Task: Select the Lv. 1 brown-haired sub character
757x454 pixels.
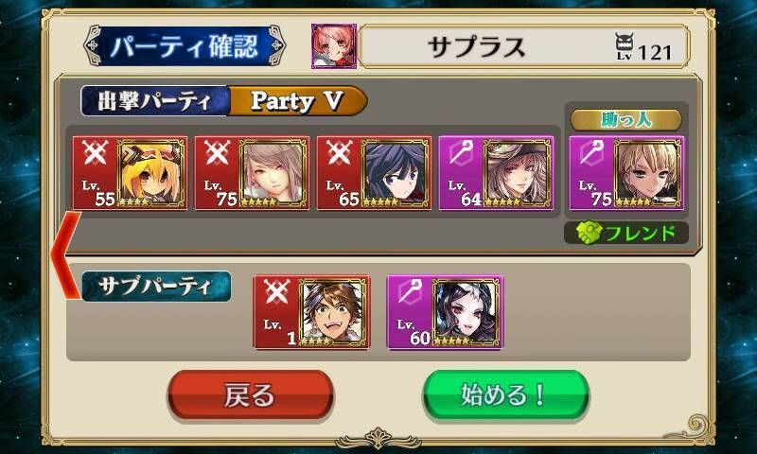Action: (312, 312)
